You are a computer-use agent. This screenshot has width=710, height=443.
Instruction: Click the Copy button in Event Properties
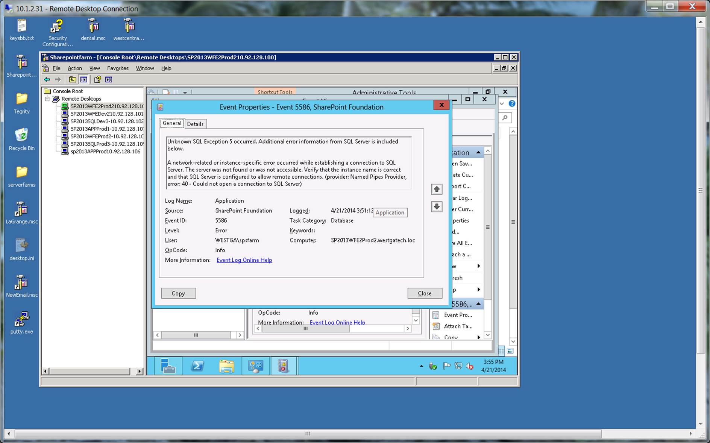tap(178, 293)
